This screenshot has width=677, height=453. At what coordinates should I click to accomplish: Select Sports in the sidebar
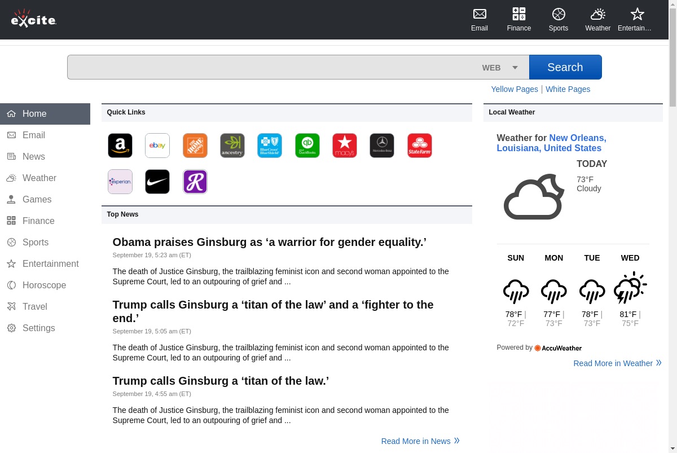pos(45,242)
